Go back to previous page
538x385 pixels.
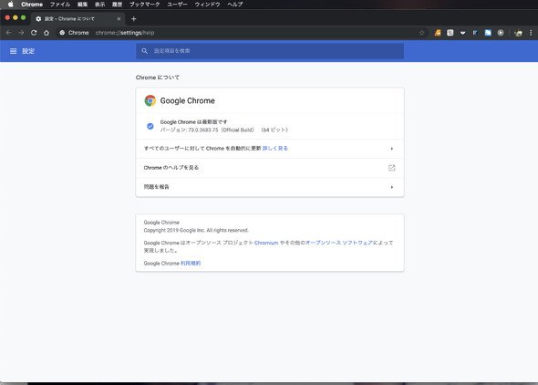tap(8, 33)
